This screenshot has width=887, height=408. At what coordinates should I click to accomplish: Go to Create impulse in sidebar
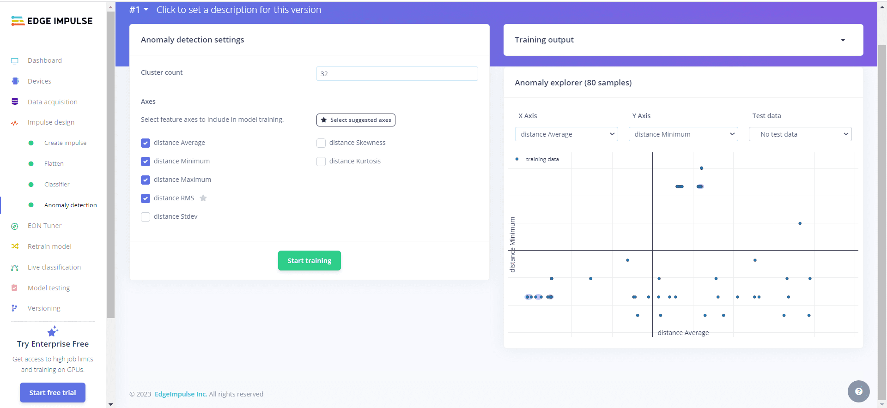pyautogui.click(x=65, y=143)
